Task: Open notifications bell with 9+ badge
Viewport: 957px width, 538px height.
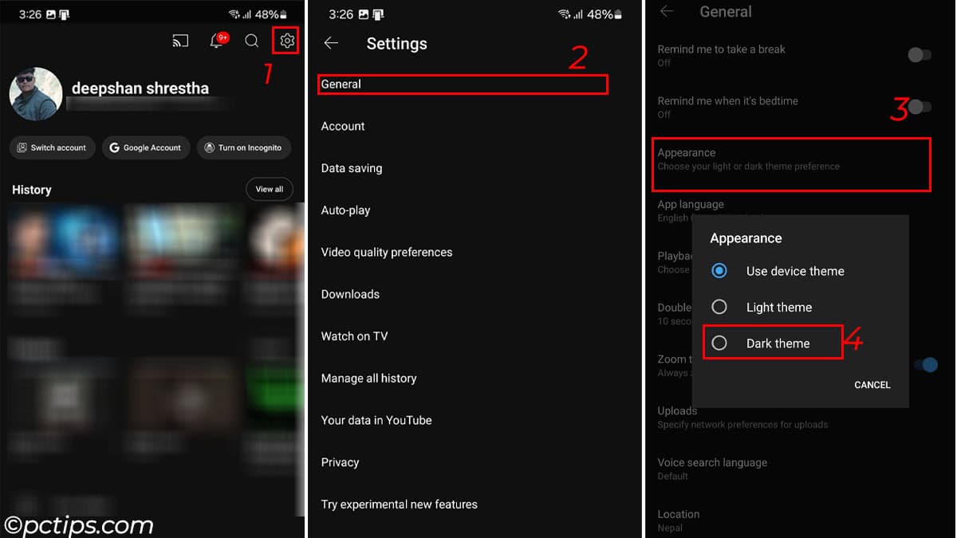Action: (218, 40)
